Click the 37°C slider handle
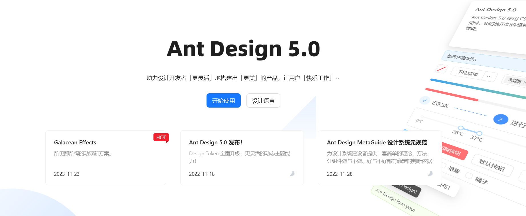The image size is (526, 216). click(480, 133)
